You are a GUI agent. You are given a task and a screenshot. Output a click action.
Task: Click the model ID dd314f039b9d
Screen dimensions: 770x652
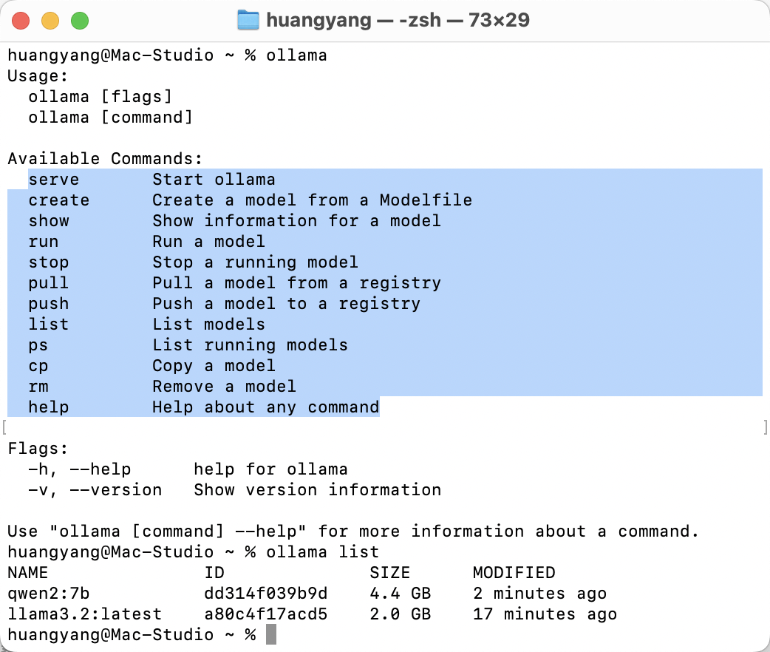point(266,594)
